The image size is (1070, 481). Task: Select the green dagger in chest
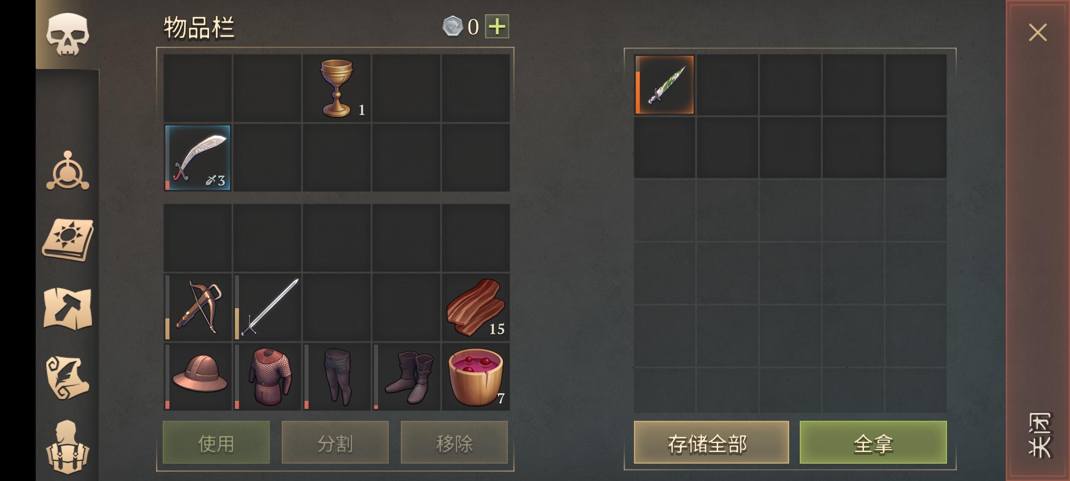coord(664,85)
